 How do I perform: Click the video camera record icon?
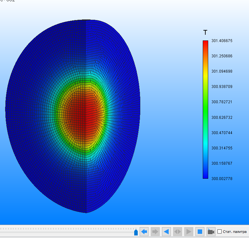pos(210,232)
